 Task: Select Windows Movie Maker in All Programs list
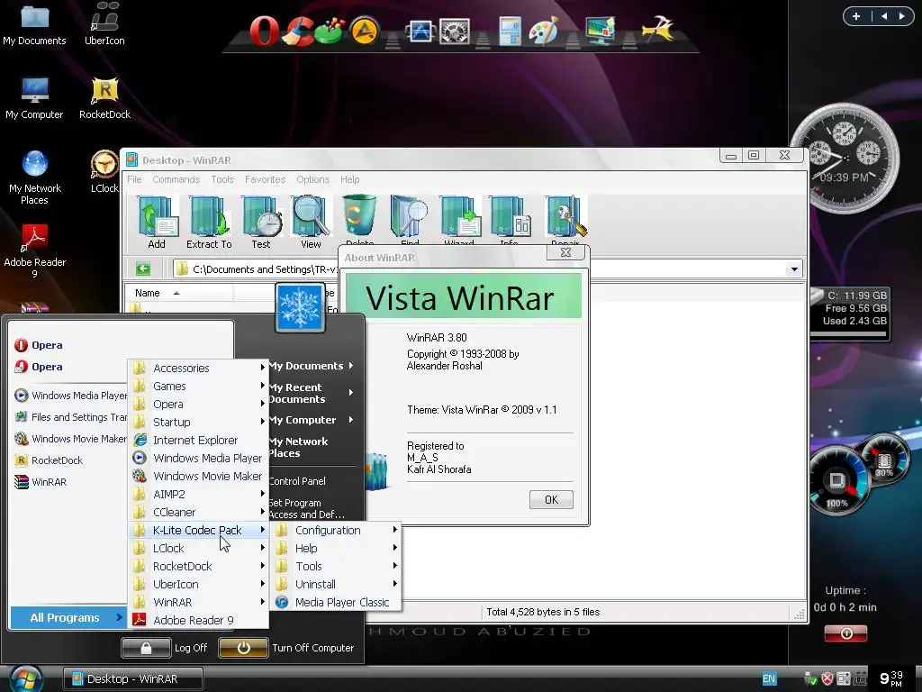coord(199,476)
